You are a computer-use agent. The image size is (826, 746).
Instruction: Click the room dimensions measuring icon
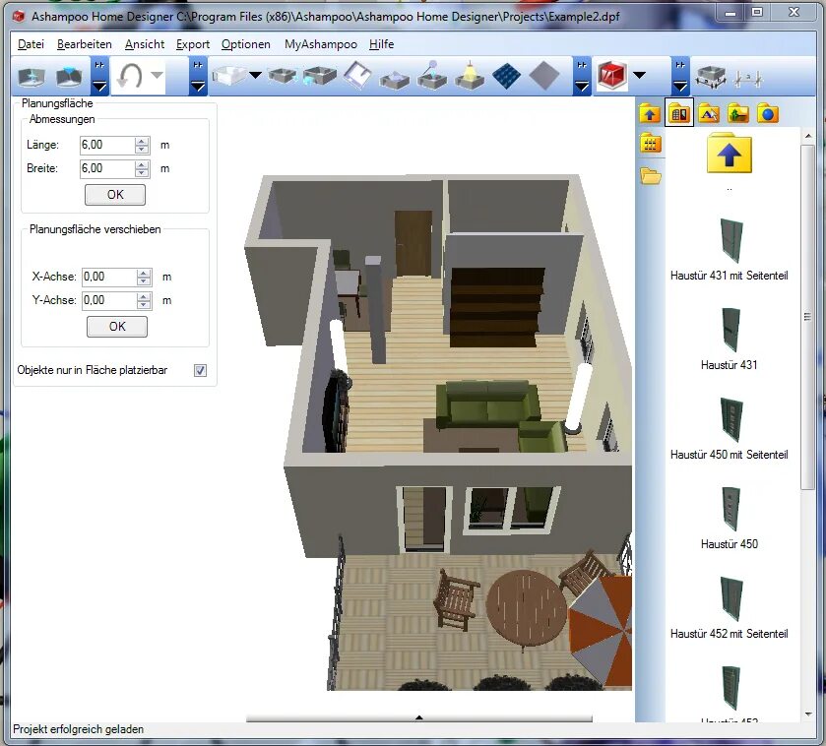711,77
